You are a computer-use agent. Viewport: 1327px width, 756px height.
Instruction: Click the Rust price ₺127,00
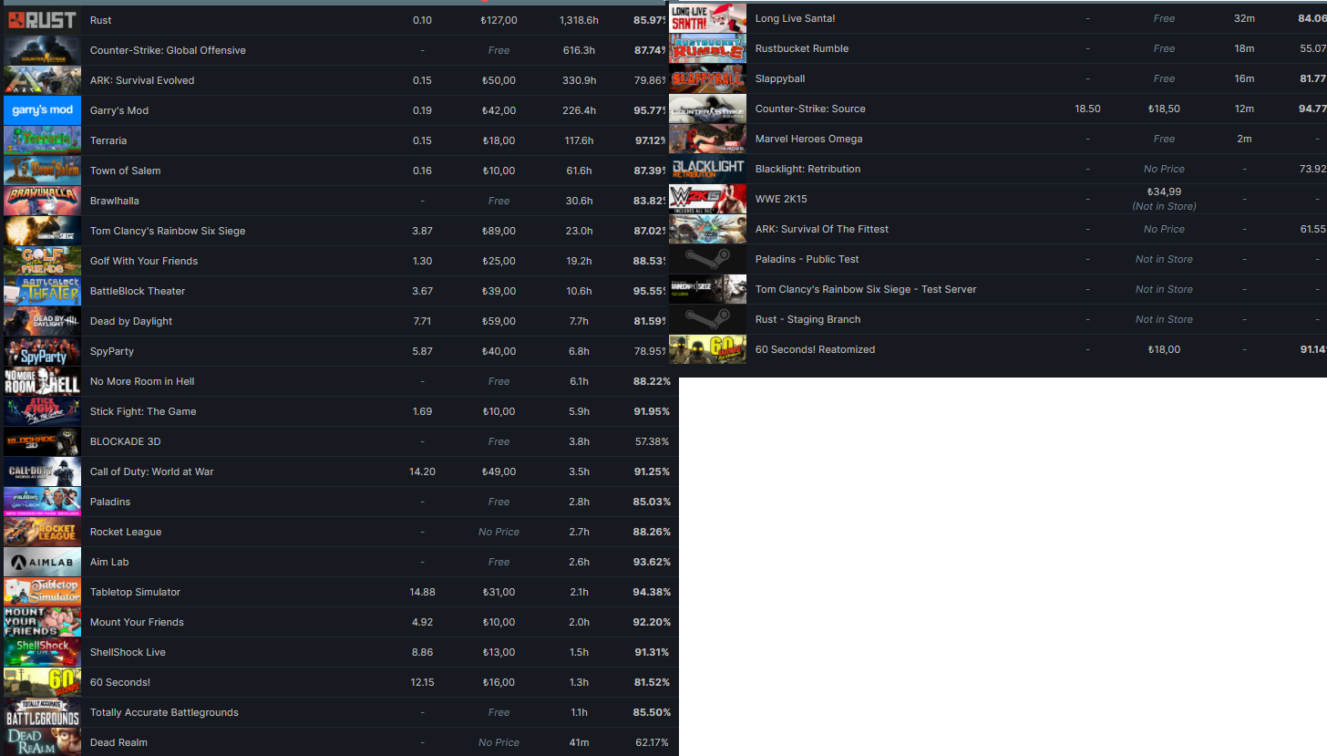(x=499, y=20)
